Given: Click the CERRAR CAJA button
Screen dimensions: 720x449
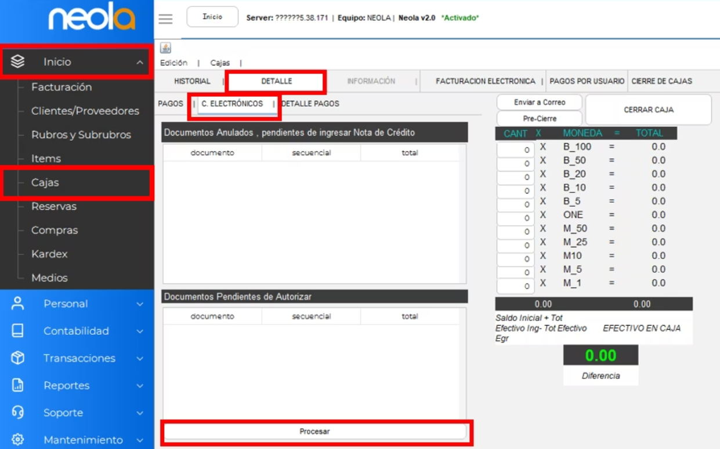Looking at the screenshot, I should click(648, 109).
